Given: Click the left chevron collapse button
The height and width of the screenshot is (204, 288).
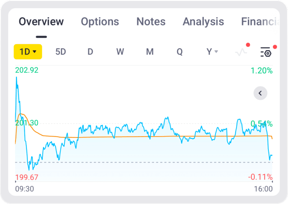Looking at the screenshot, I should click(260, 93).
